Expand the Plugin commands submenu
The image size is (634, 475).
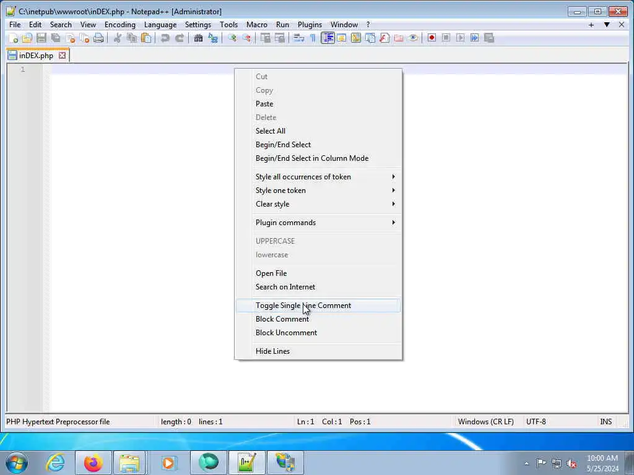pyautogui.click(x=318, y=223)
